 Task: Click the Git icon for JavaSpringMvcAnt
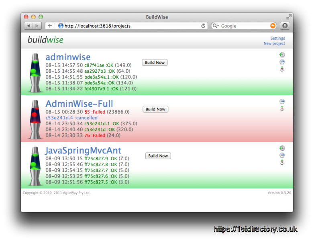point(282,162)
